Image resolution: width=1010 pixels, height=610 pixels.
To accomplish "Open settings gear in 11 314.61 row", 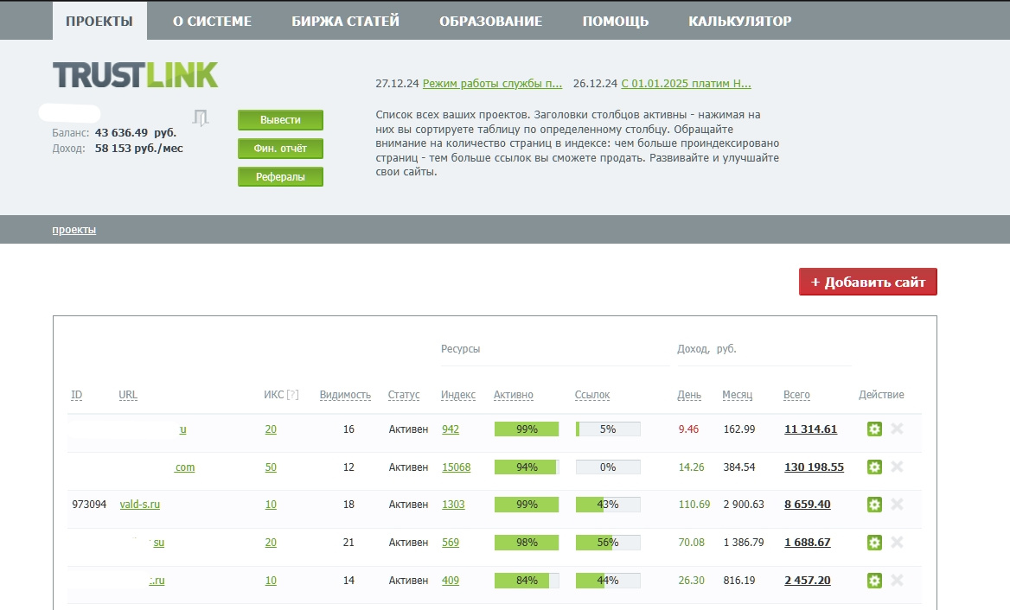I will [x=874, y=429].
